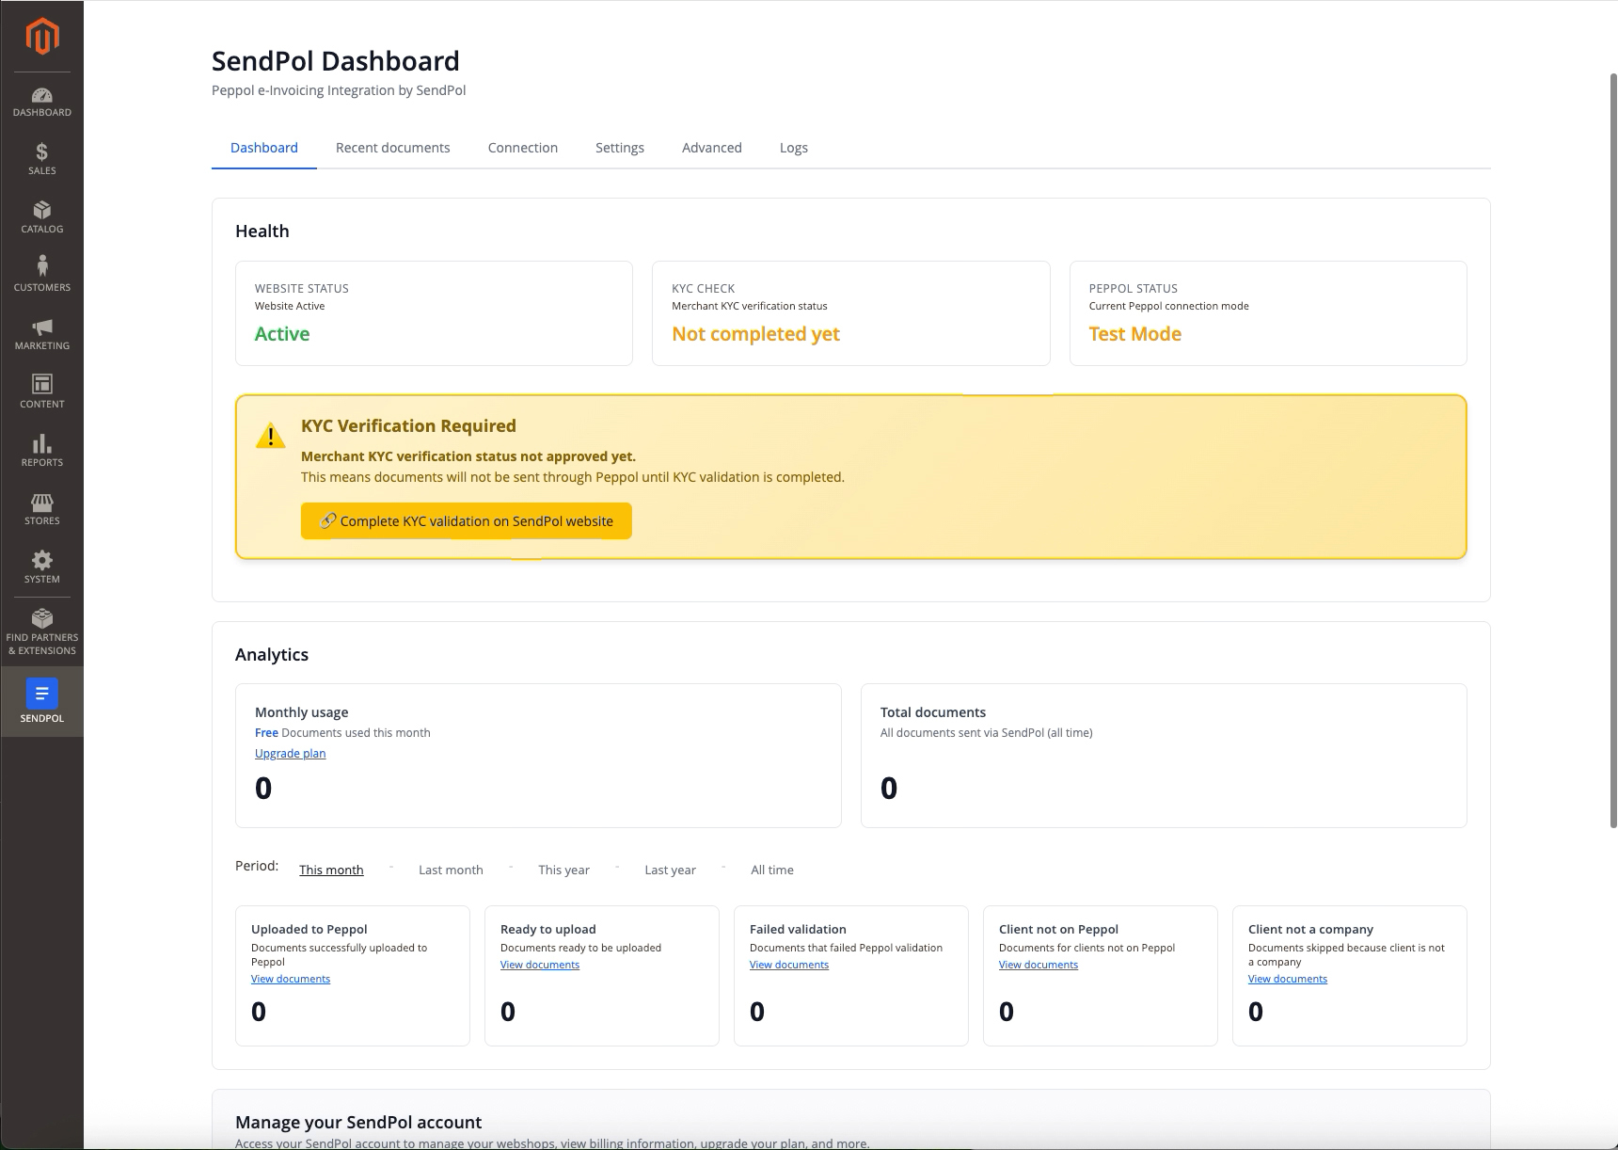This screenshot has width=1618, height=1150.
Task: Select the Last year period
Action: [x=670, y=870]
